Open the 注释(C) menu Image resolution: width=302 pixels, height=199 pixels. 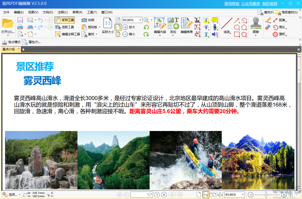63,12
